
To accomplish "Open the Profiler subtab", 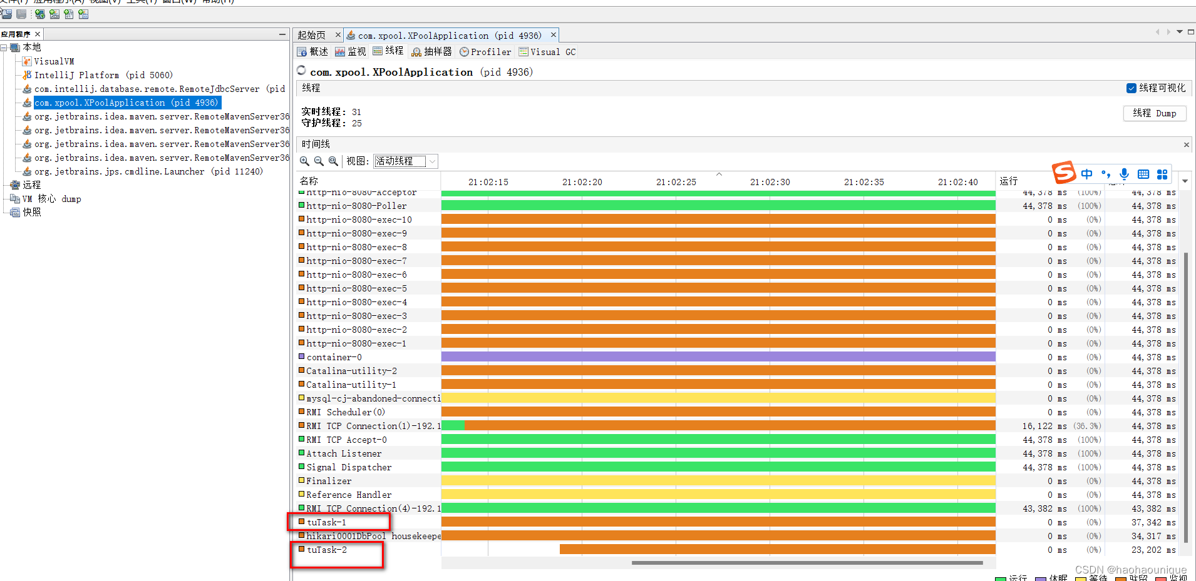I will tap(485, 52).
